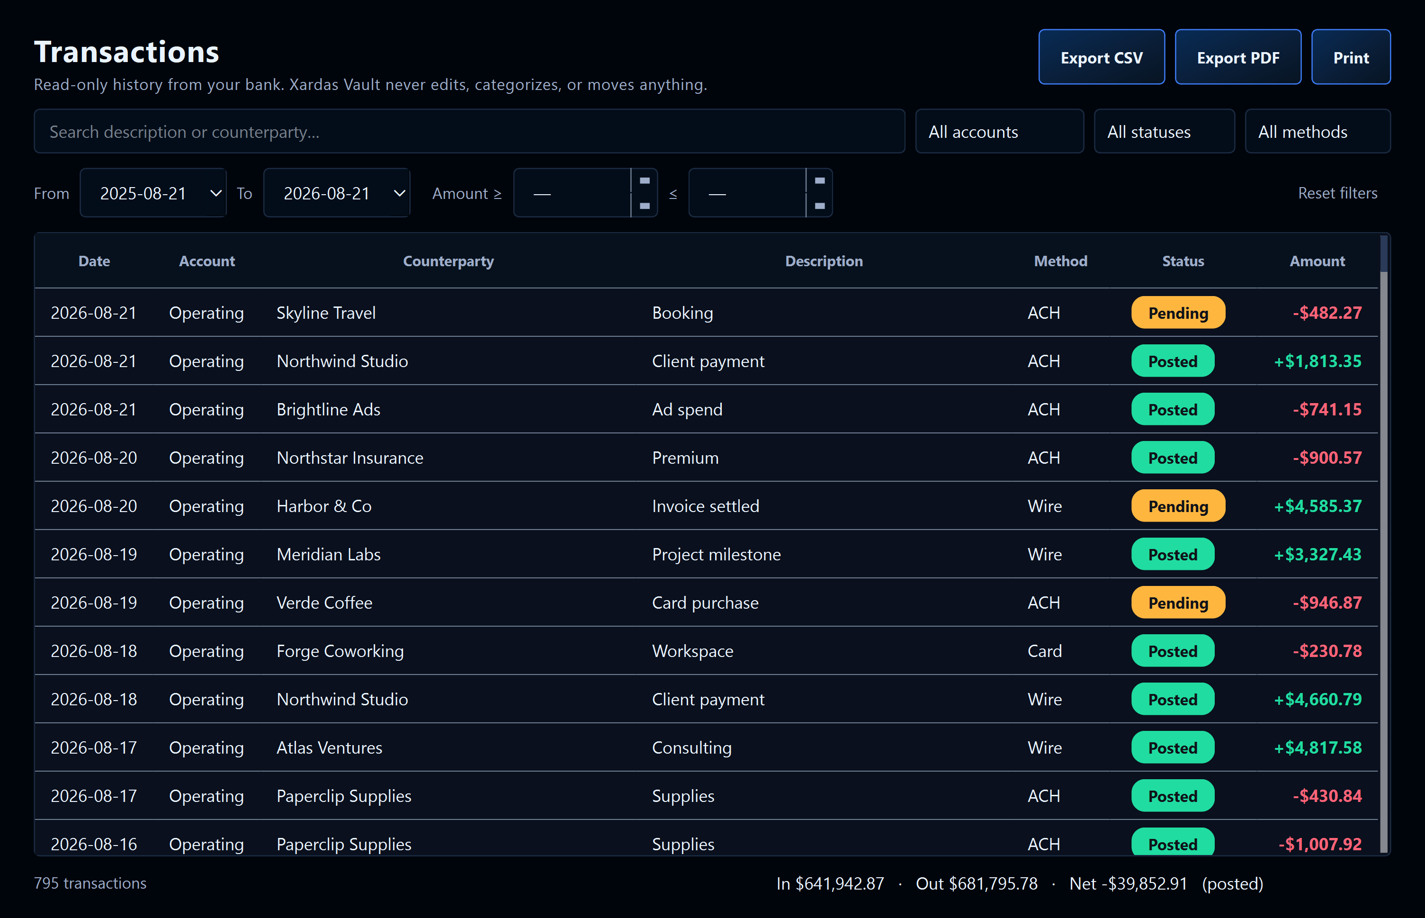Screen dimensions: 1425x918
Task: Sort by the Status column header
Action: [x=1183, y=261]
